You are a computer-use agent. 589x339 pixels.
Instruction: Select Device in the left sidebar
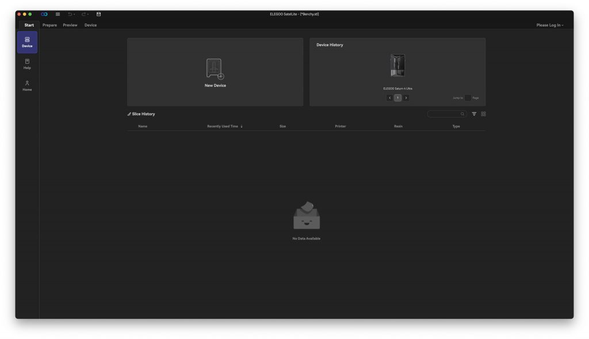(x=27, y=42)
